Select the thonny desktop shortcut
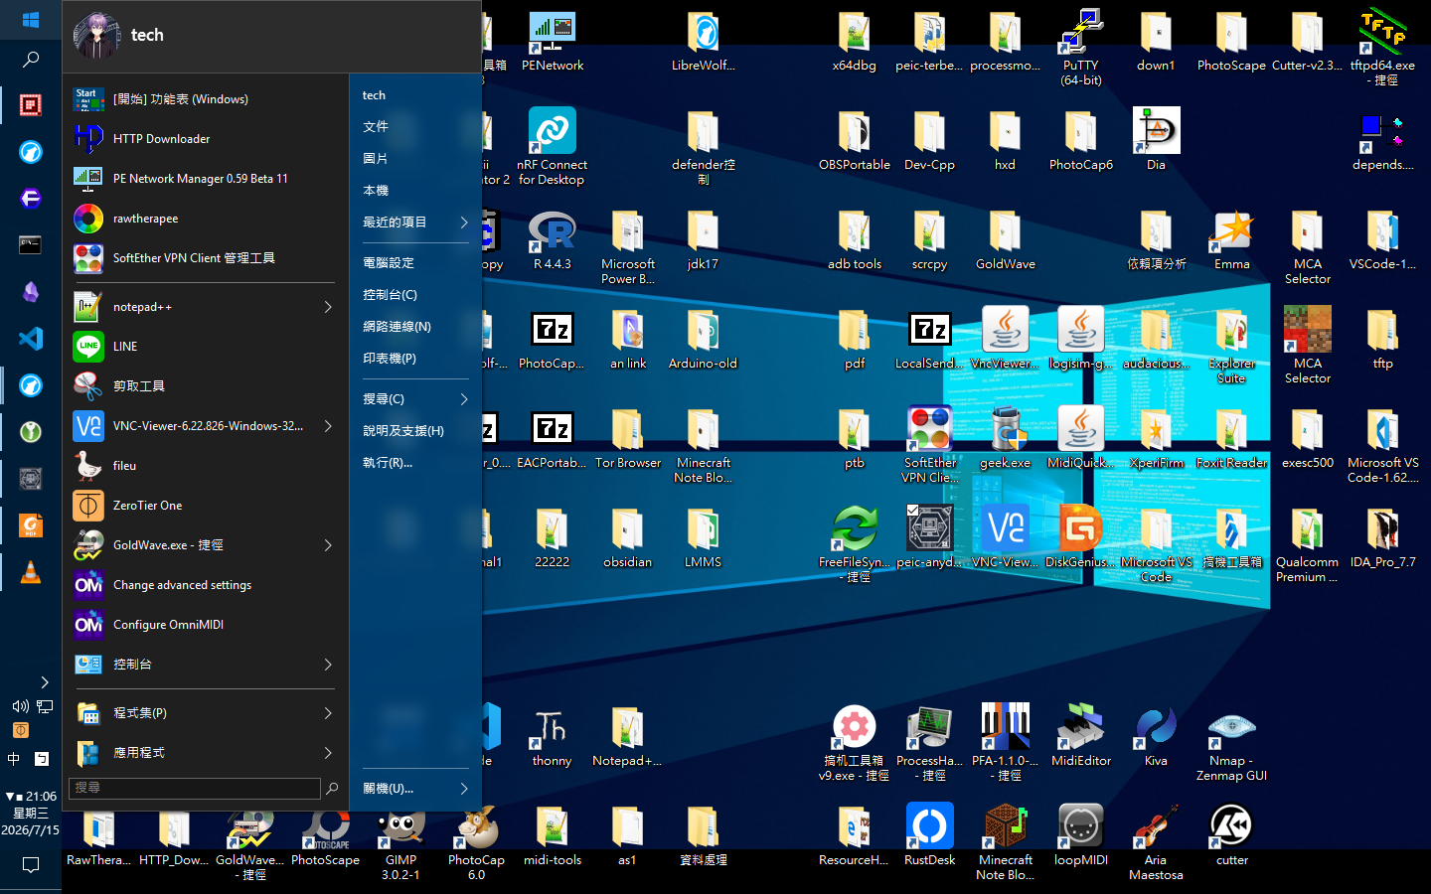 (553, 735)
